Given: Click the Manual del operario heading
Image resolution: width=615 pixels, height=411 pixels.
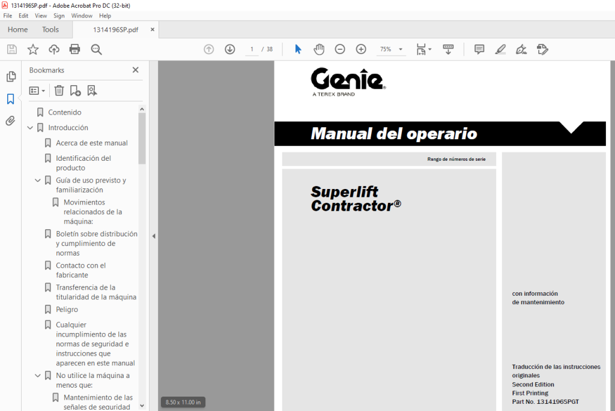Looking at the screenshot, I should pos(394,134).
